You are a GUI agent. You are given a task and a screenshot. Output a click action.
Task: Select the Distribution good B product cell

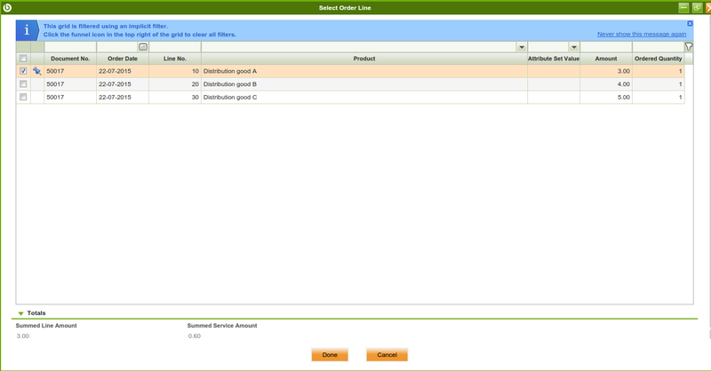[364, 84]
